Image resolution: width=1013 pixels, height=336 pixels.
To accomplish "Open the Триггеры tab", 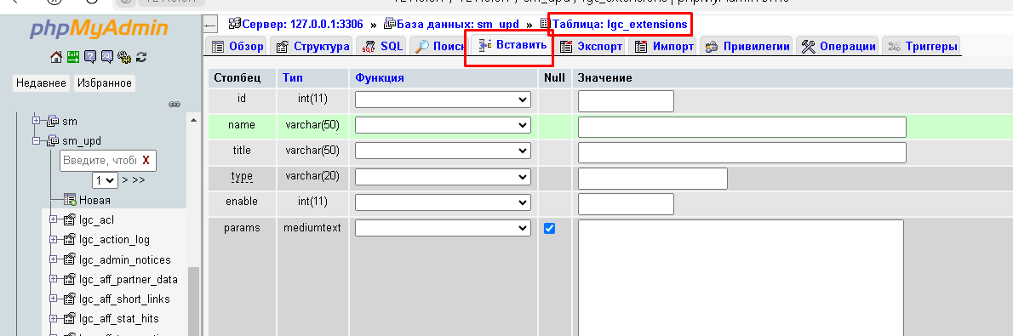I will tap(922, 46).
